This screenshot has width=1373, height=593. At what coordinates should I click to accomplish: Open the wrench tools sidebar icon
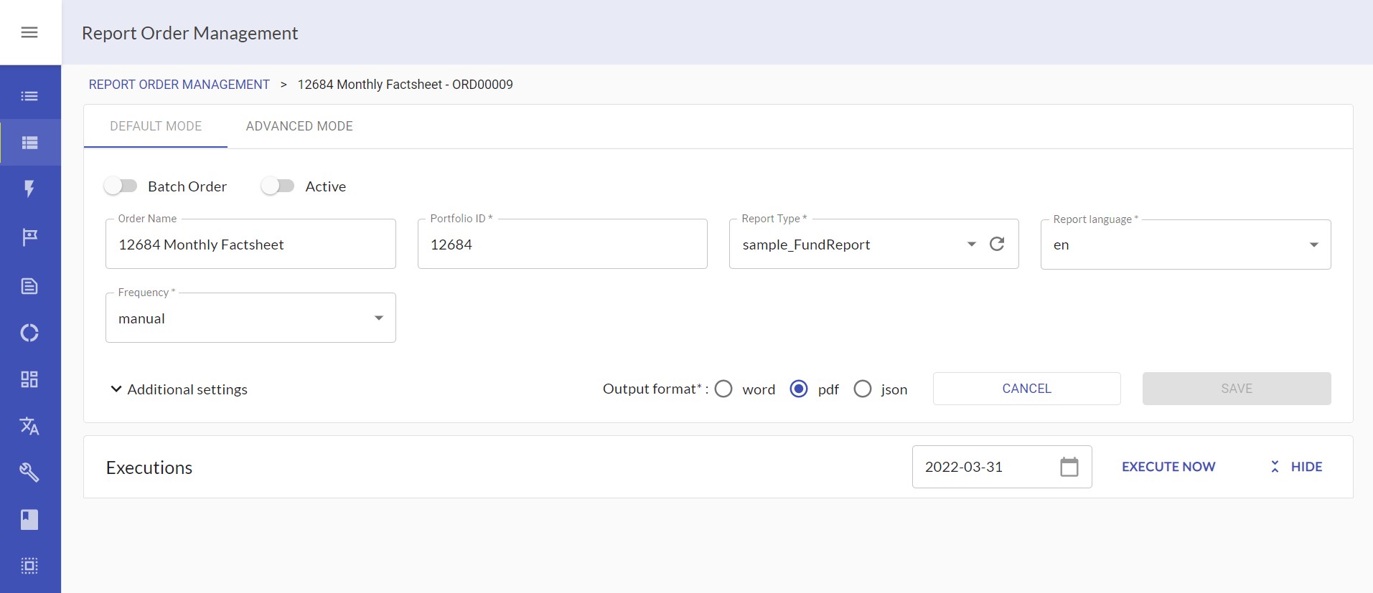29,473
